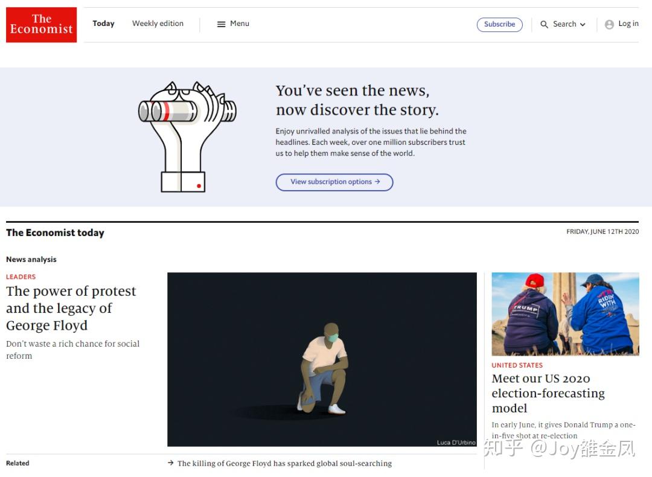Click 'The Economist today' heading
Screen dimensions: 652x477
[56, 233]
